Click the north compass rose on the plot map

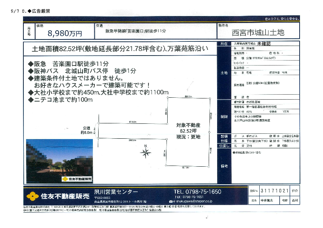coord(145,153)
